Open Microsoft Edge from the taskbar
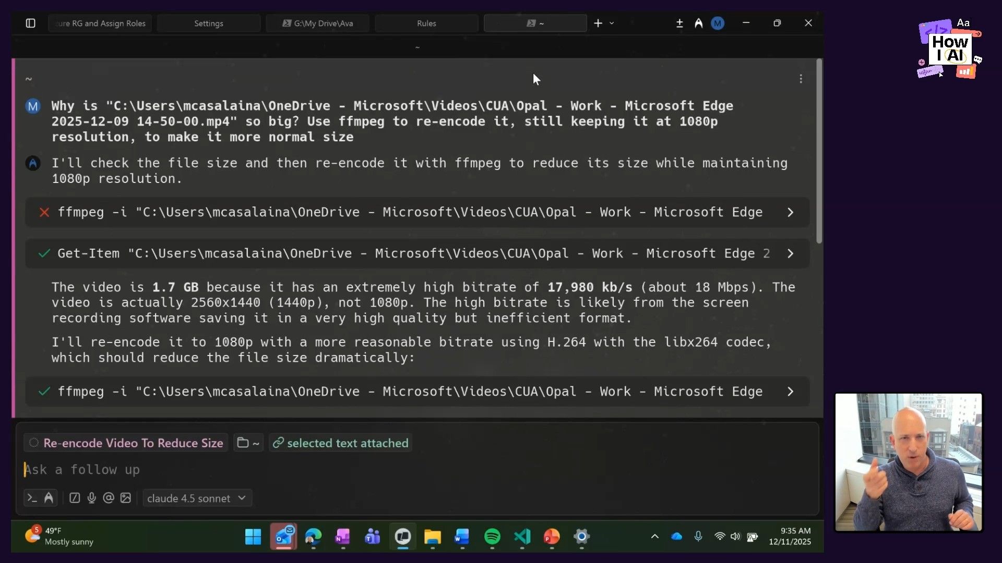The width and height of the screenshot is (1002, 563). 313,537
